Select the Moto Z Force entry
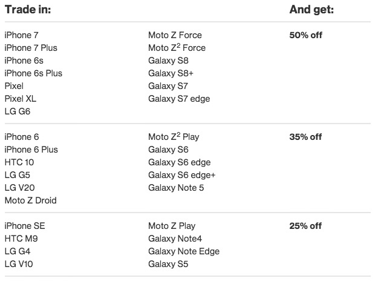Image resolution: width=375 pixels, height=281 pixels. 175,35
